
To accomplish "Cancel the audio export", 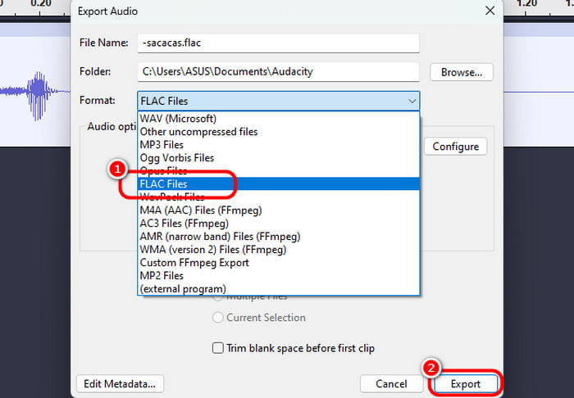I will [x=391, y=384].
